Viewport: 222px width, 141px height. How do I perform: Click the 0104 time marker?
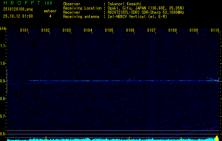coord(88,30)
